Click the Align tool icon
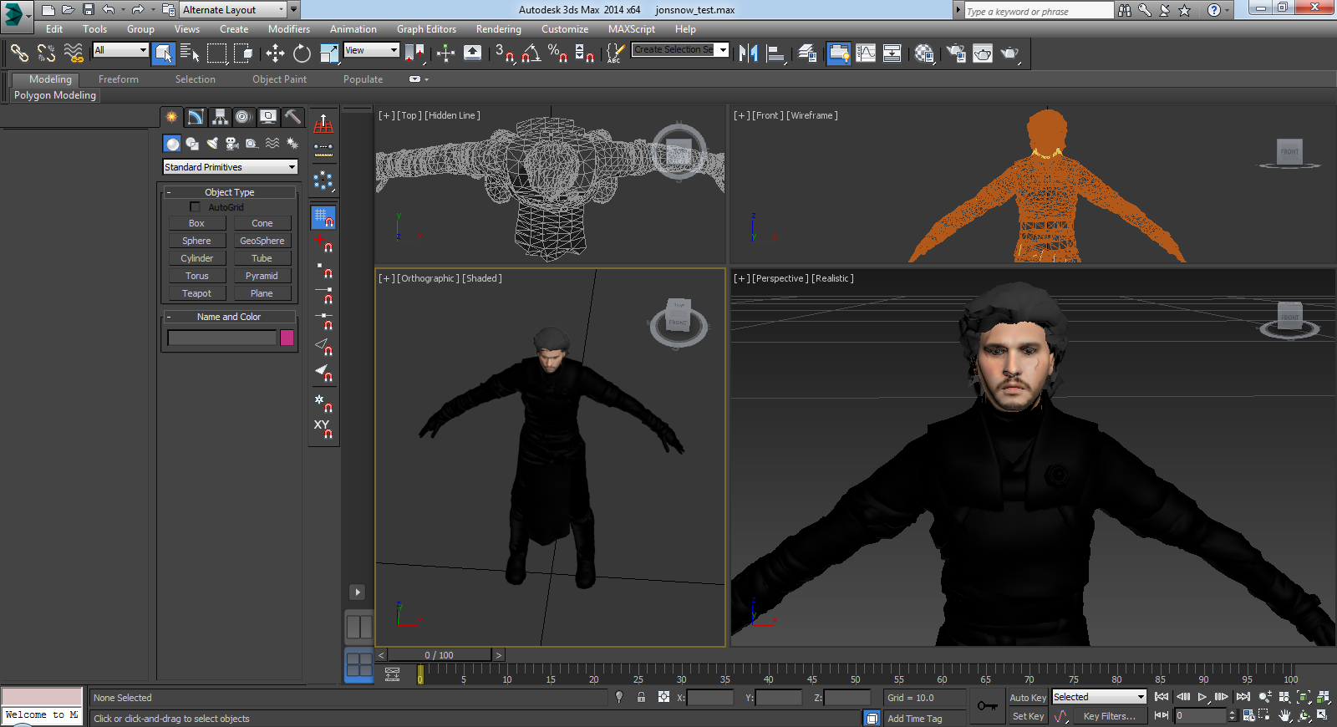The image size is (1337, 727). tap(776, 53)
